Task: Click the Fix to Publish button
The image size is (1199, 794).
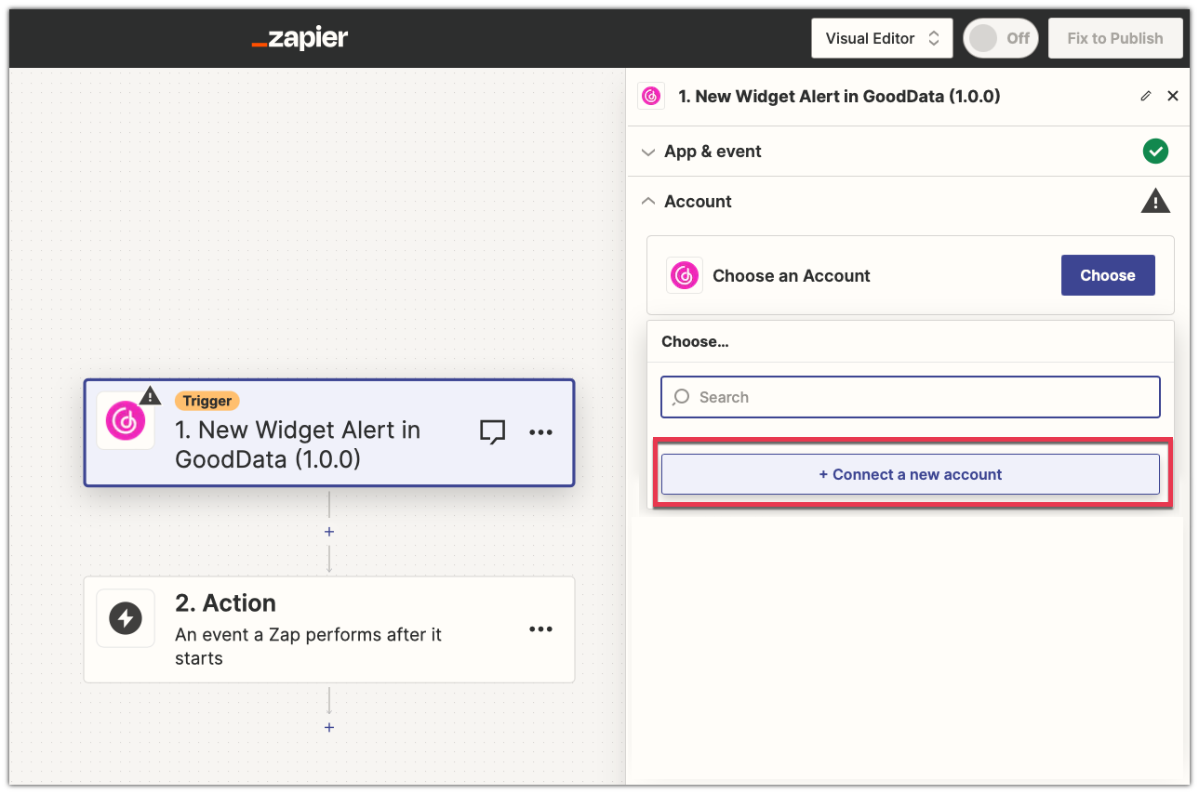Action: tap(1115, 38)
